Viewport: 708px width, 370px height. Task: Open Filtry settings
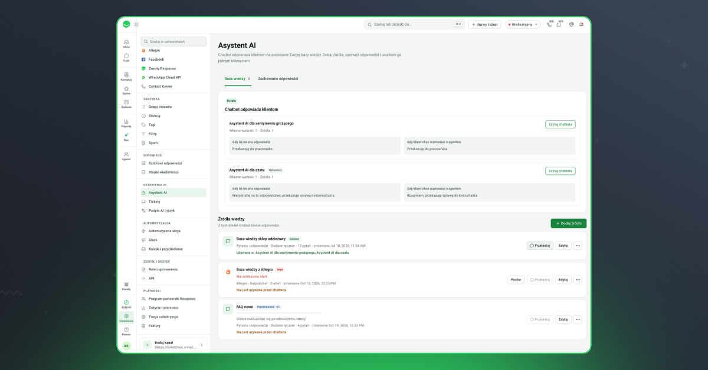click(x=173, y=134)
